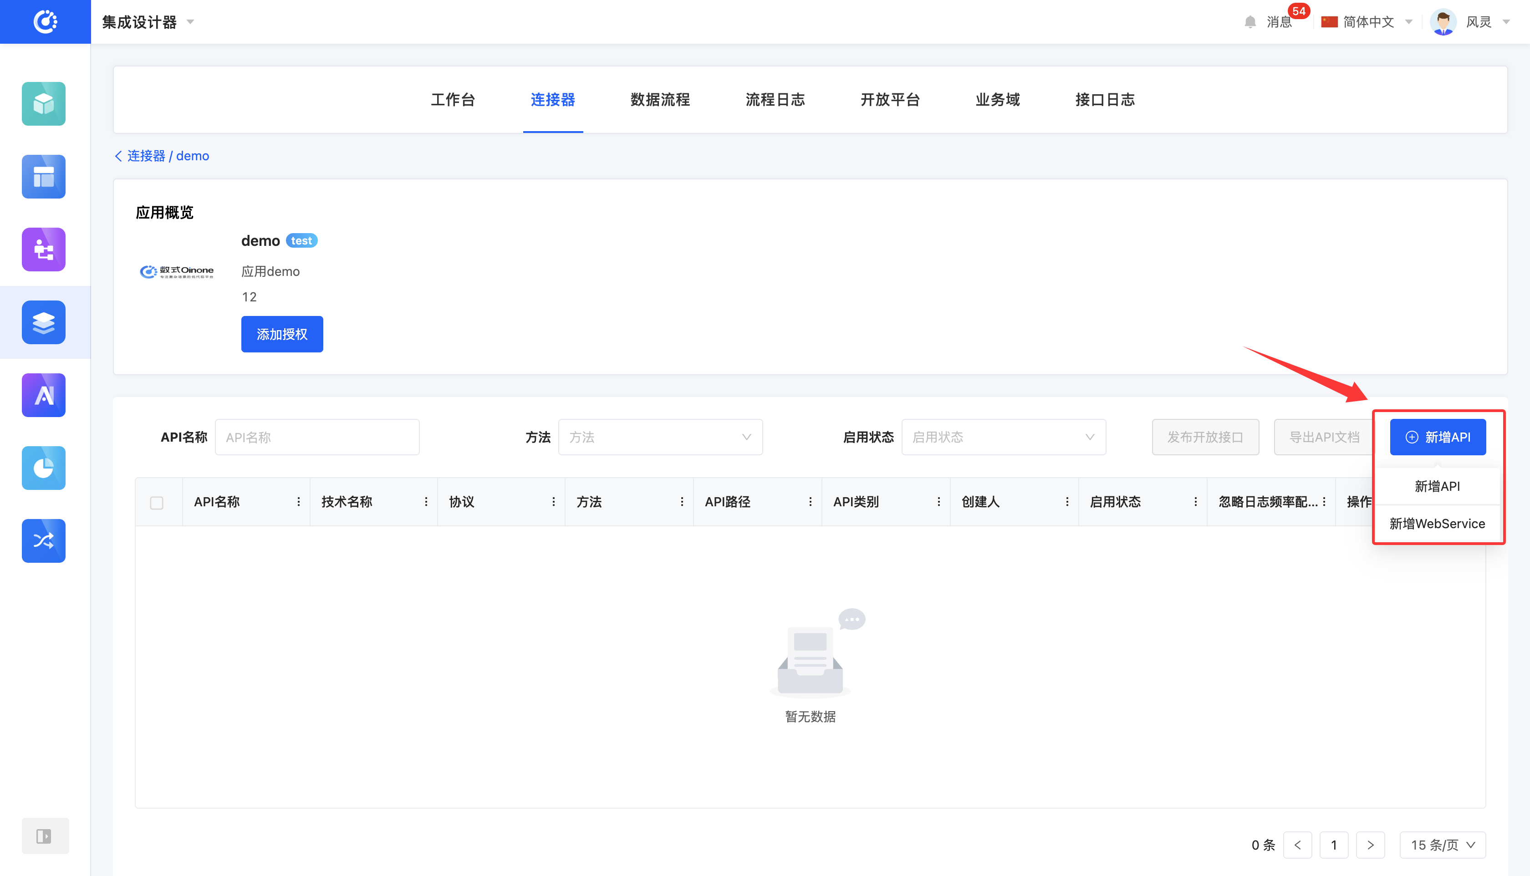The width and height of the screenshot is (1530, 876).
Task: Switch to the 数据流程 tab
Action: [x=659, y=99]
